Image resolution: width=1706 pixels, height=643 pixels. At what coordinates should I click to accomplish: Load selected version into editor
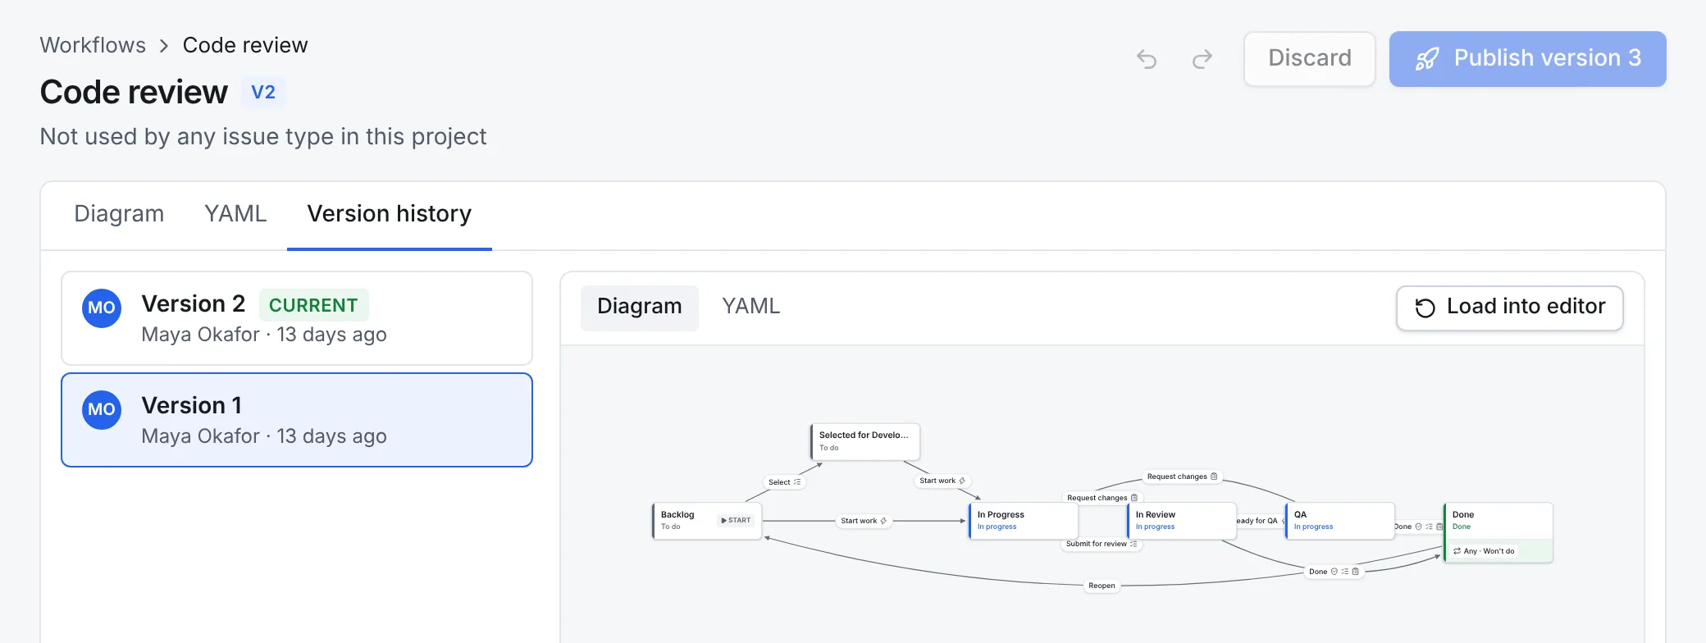click(x=1510, y=308)
